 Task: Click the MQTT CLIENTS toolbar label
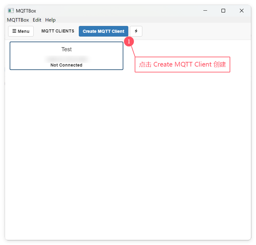[x=58, y=31]
